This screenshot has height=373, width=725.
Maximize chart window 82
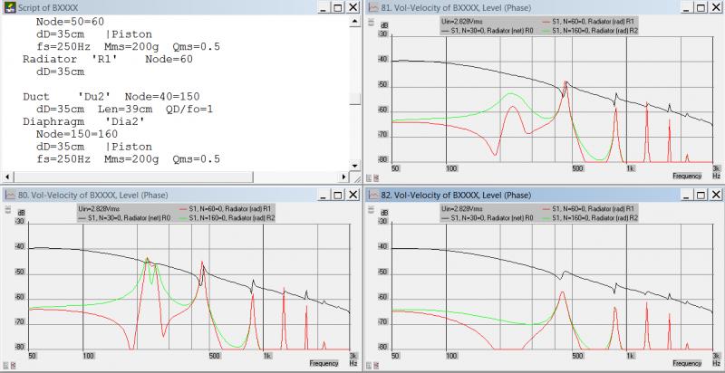pyautogui.click(x=701, y=196)
